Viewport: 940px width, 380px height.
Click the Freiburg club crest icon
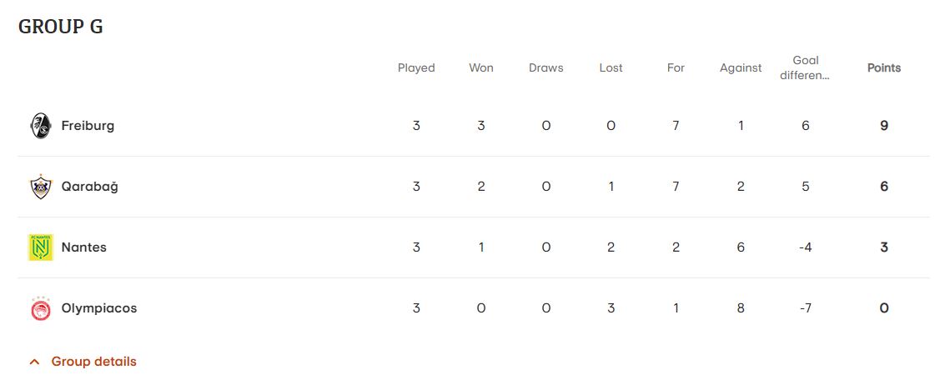(x=40, y=126)
